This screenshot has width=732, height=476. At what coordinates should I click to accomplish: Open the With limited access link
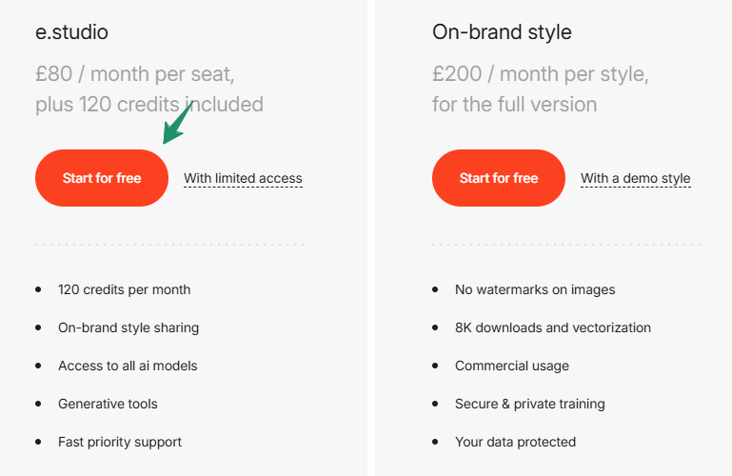click(243, 178)
